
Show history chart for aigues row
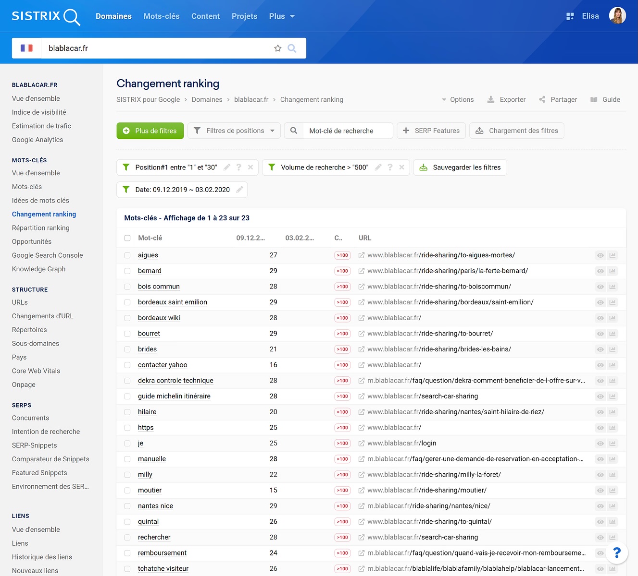coord(613,255)
